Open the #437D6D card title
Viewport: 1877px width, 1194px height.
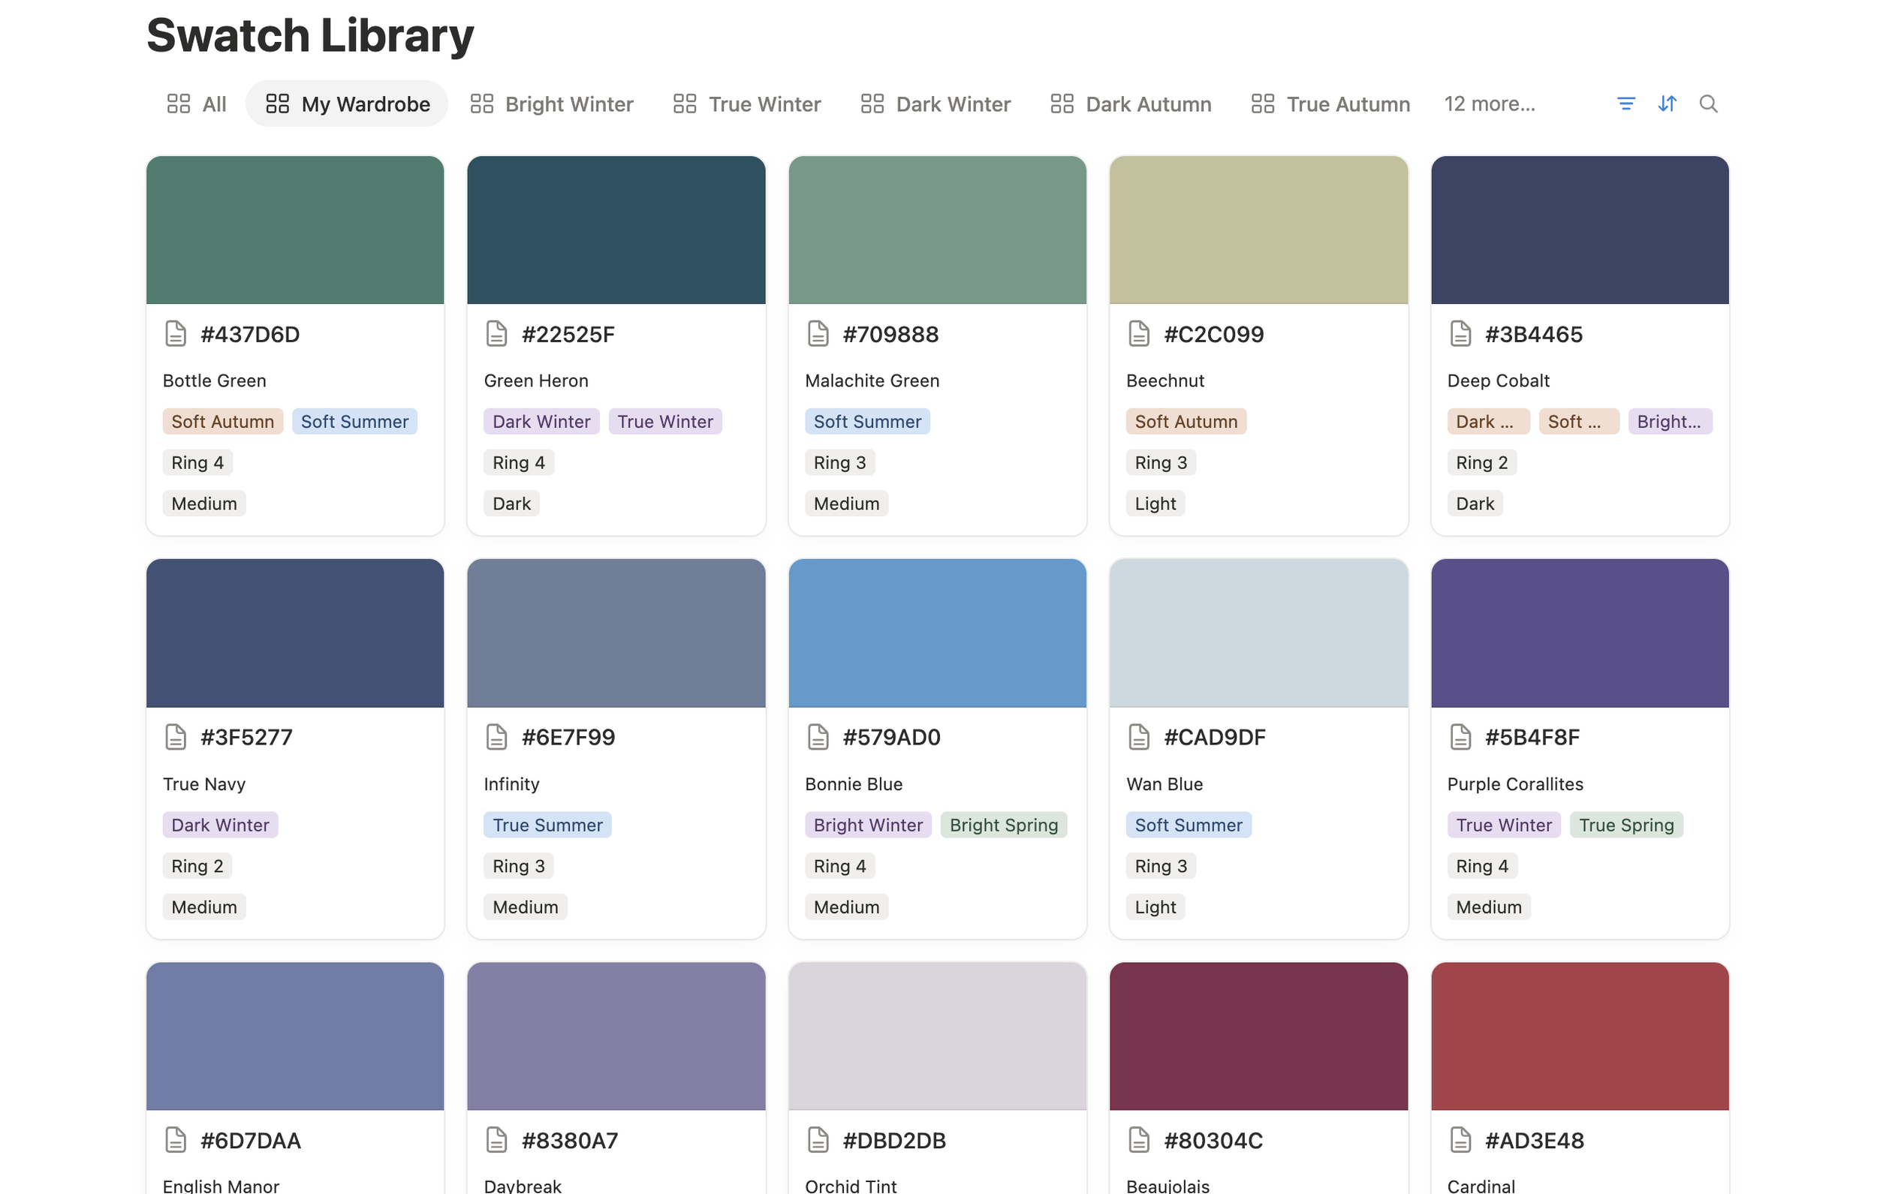(x=250, y=335)
